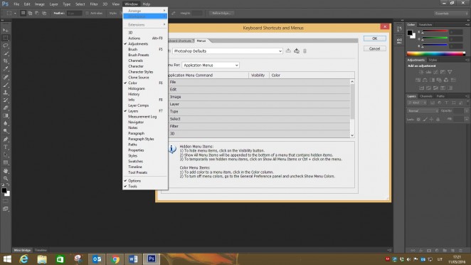Click the Quick Mask mode icon
471x265 pixels.
[x=6, y=201]
